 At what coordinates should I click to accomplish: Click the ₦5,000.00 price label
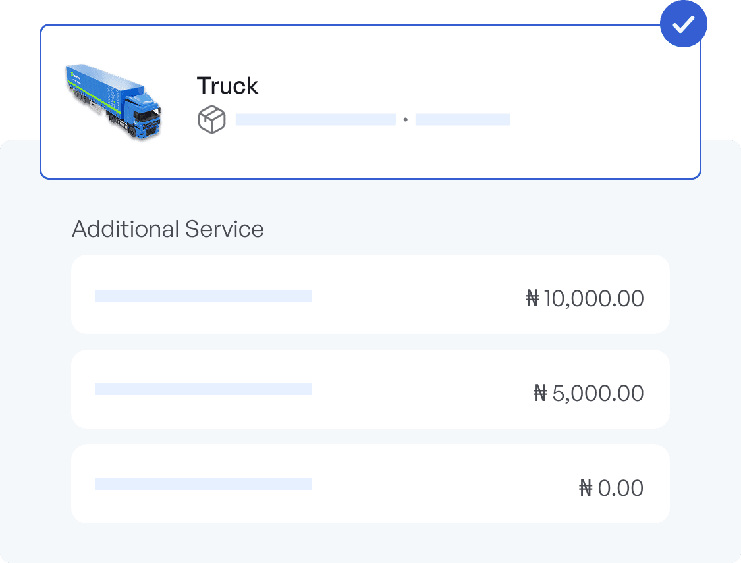(x=590, y=393)
